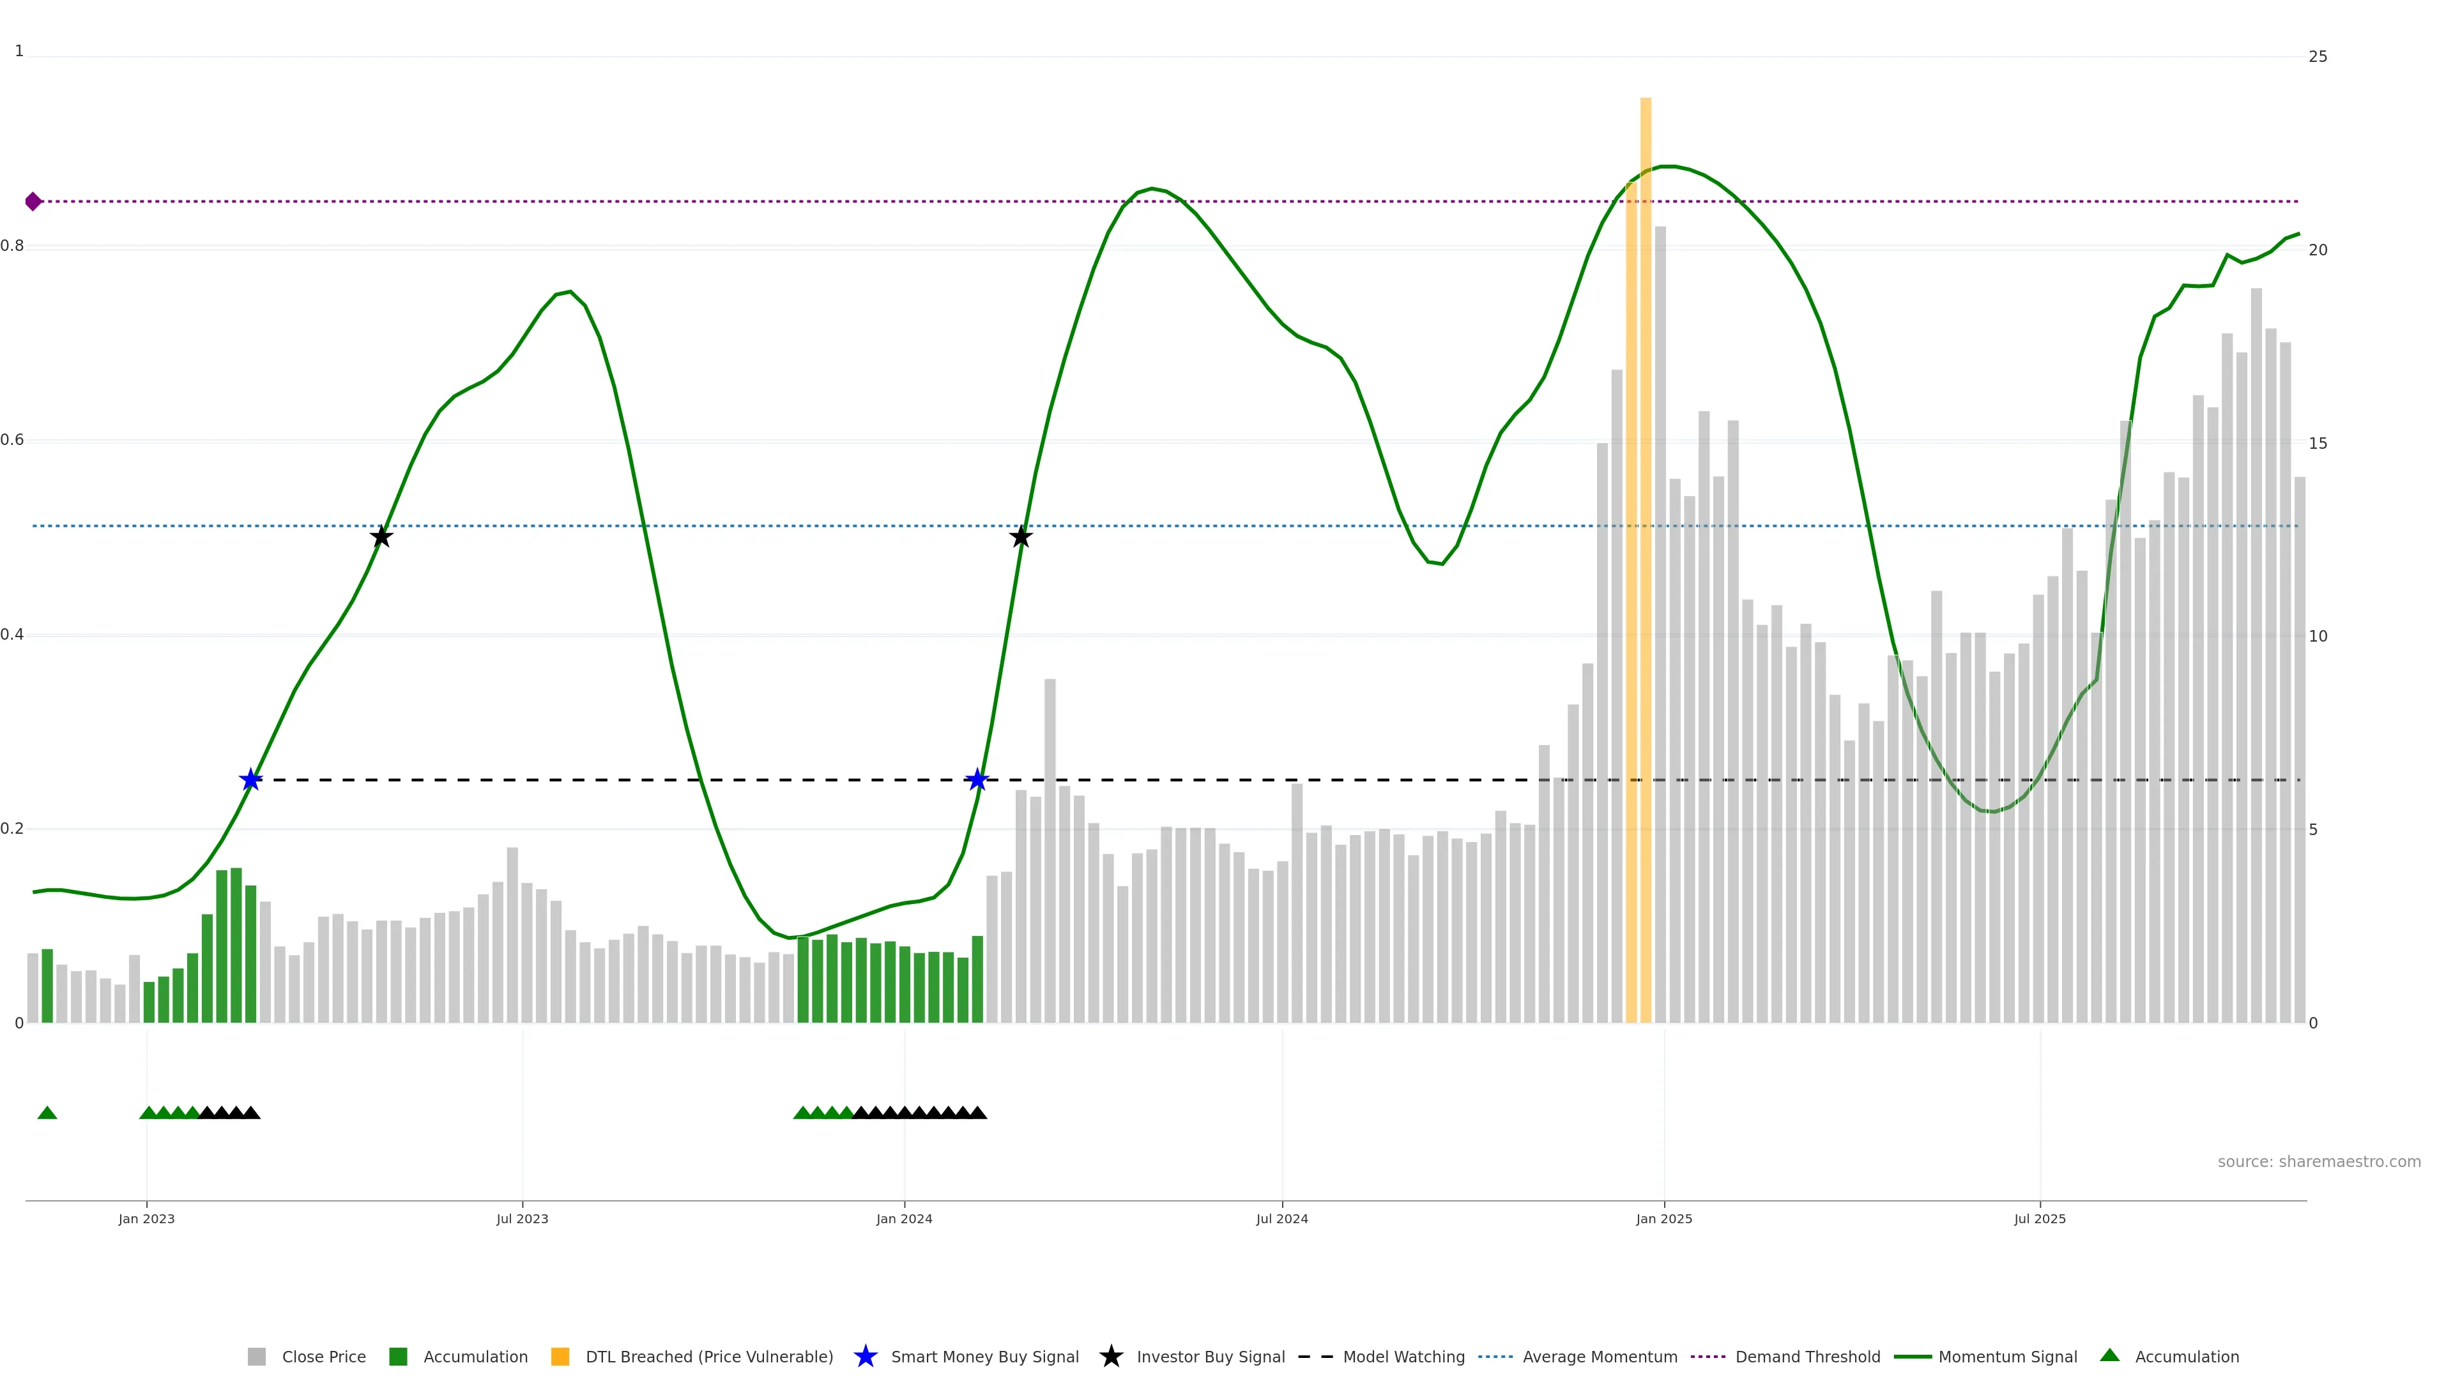Click the blue star icon in legend
The width and height of the screenshot is (2453, 1379).
click(865, 1357)
